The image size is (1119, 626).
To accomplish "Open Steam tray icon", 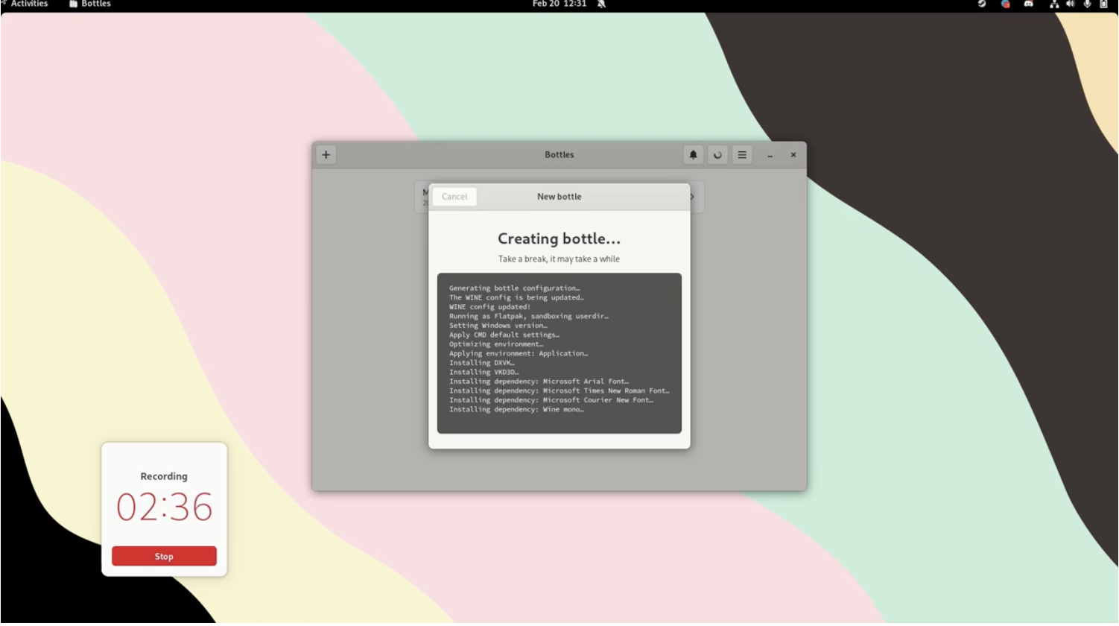I will click(982, 4).
